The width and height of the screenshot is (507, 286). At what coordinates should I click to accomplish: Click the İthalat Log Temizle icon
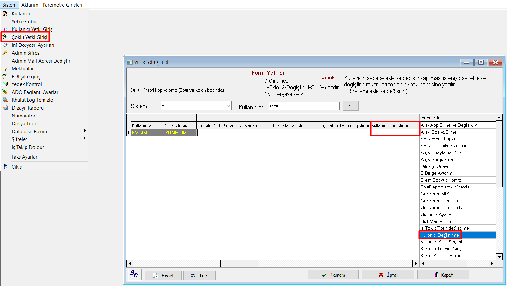(5, 100)
